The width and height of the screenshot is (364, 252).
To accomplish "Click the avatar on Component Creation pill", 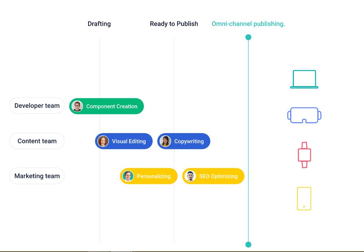I will (x=77, y=106).
